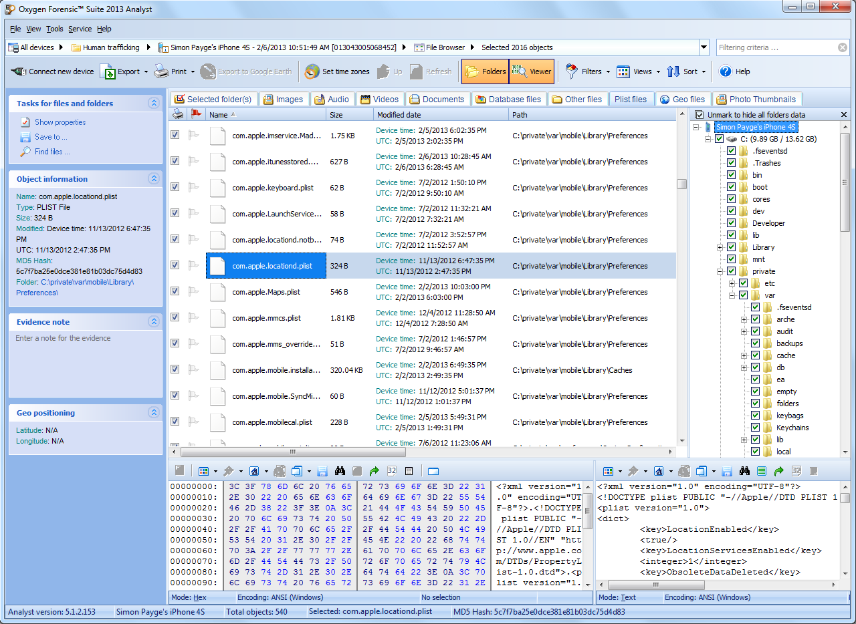Image resolution: width=856 pixels, height=624 pixels.
Task: Click the 'Save to ...' link
Action: click(51, 137)
